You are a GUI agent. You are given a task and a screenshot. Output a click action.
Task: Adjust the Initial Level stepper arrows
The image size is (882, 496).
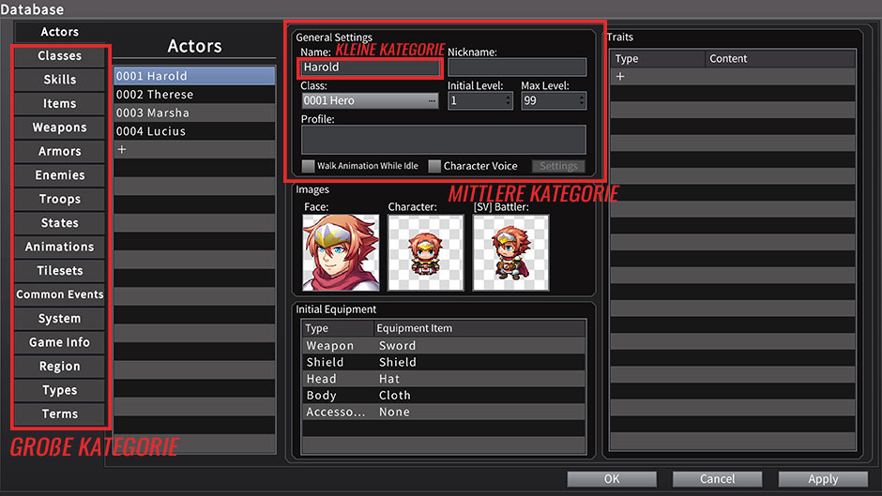(508, 100)
